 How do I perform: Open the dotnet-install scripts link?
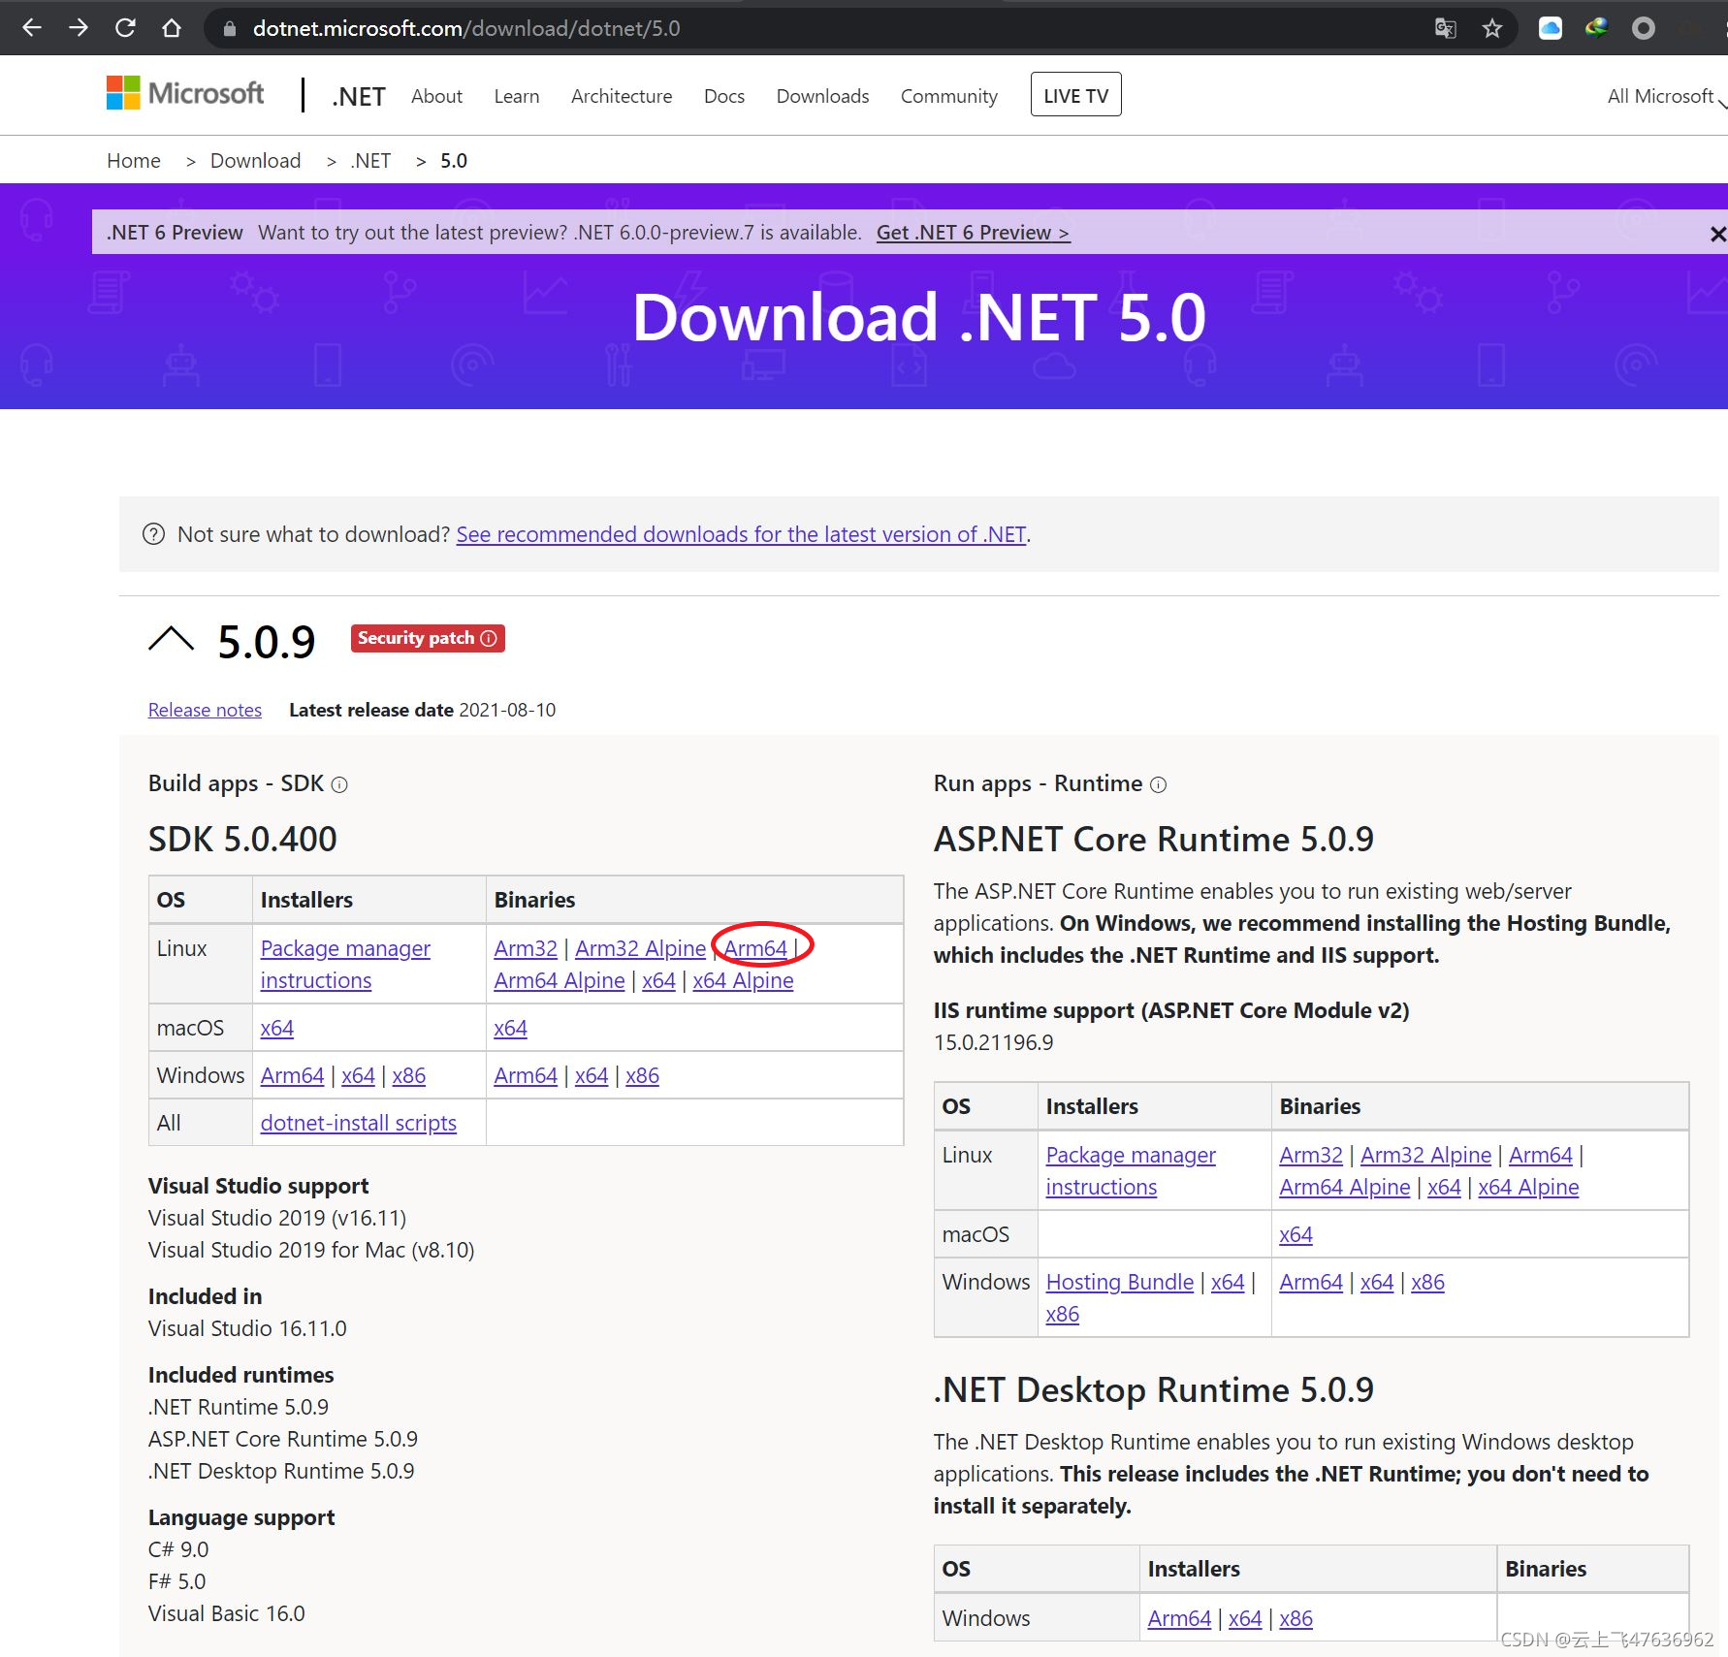359,1123
